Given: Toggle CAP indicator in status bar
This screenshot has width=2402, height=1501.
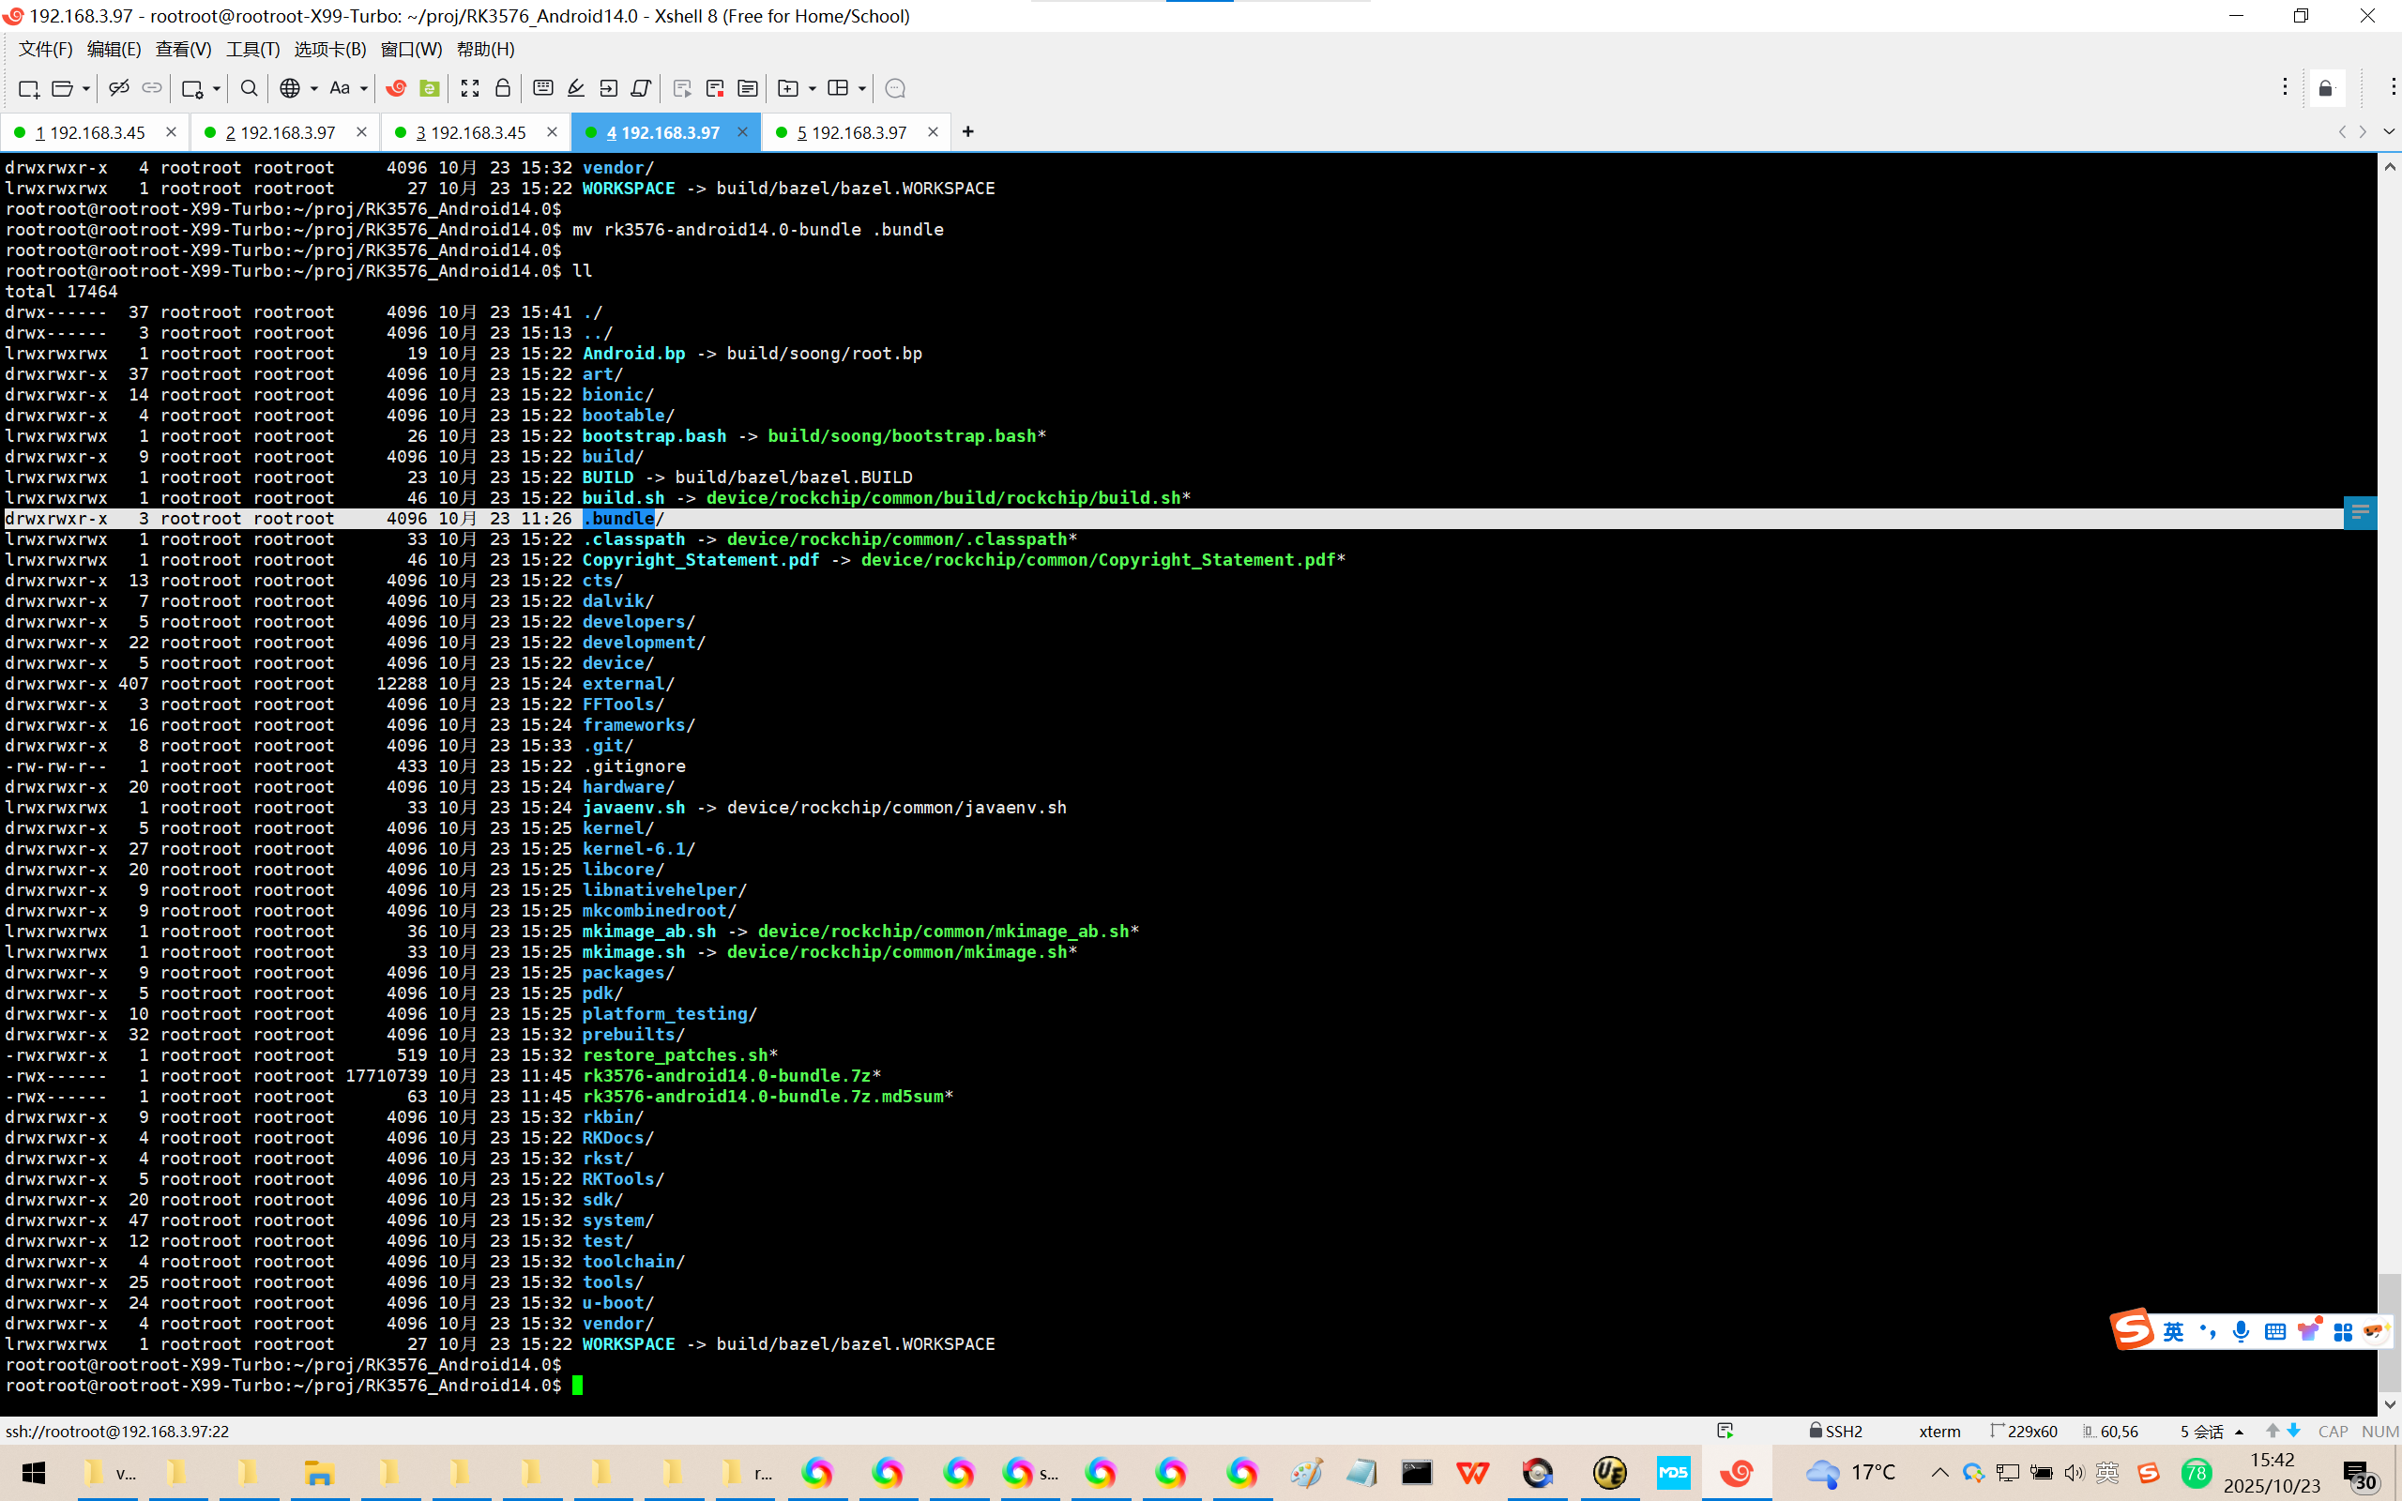Looking at the screenshot, I should coord(2333,1432).
